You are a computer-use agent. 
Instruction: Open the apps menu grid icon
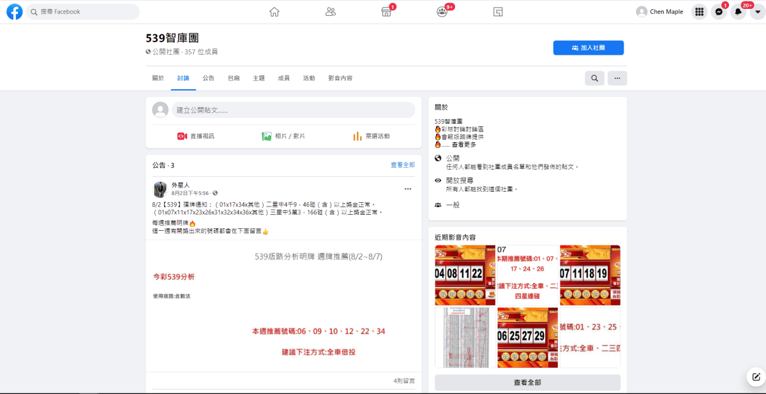coord(700,11)
